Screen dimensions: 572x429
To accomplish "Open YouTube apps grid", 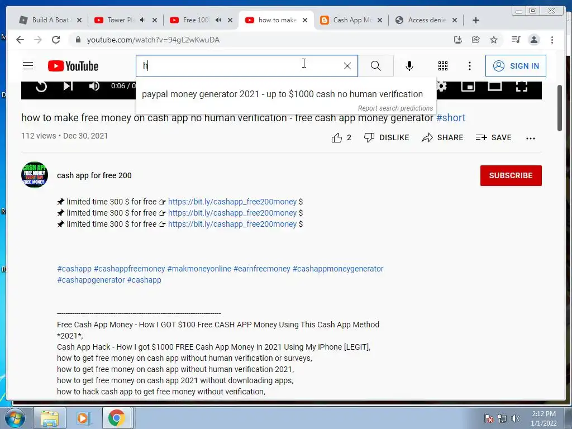I will tap(443, 66).
